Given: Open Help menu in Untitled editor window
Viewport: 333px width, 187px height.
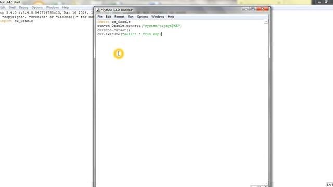Looking at the screenshot, I should [171, 17].
